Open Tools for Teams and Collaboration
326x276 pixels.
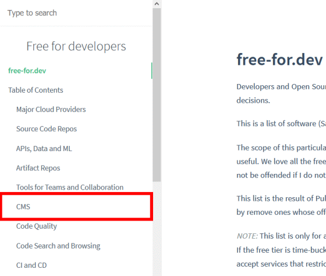(70, 187)
